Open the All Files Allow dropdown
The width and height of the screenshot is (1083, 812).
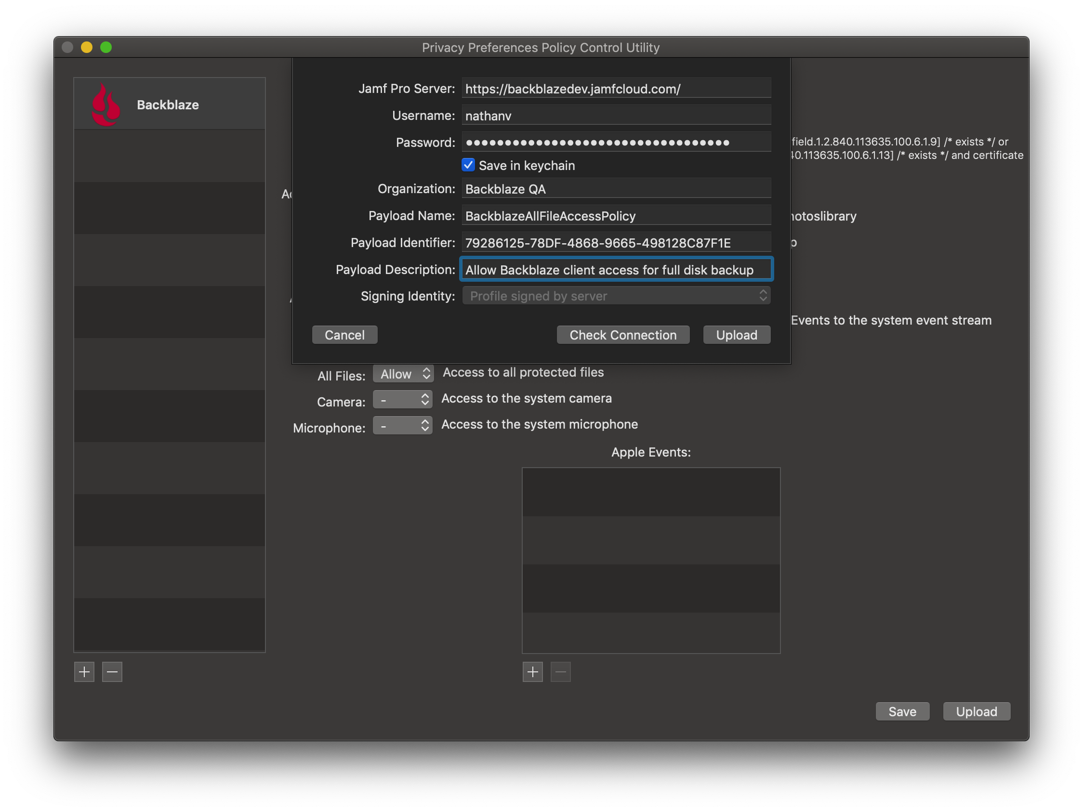coord(403,374)
